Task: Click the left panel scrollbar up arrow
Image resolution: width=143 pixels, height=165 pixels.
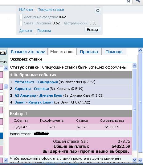Action: coord(6,68)
